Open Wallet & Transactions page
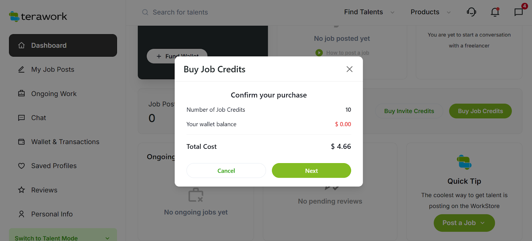 point(65,142)
